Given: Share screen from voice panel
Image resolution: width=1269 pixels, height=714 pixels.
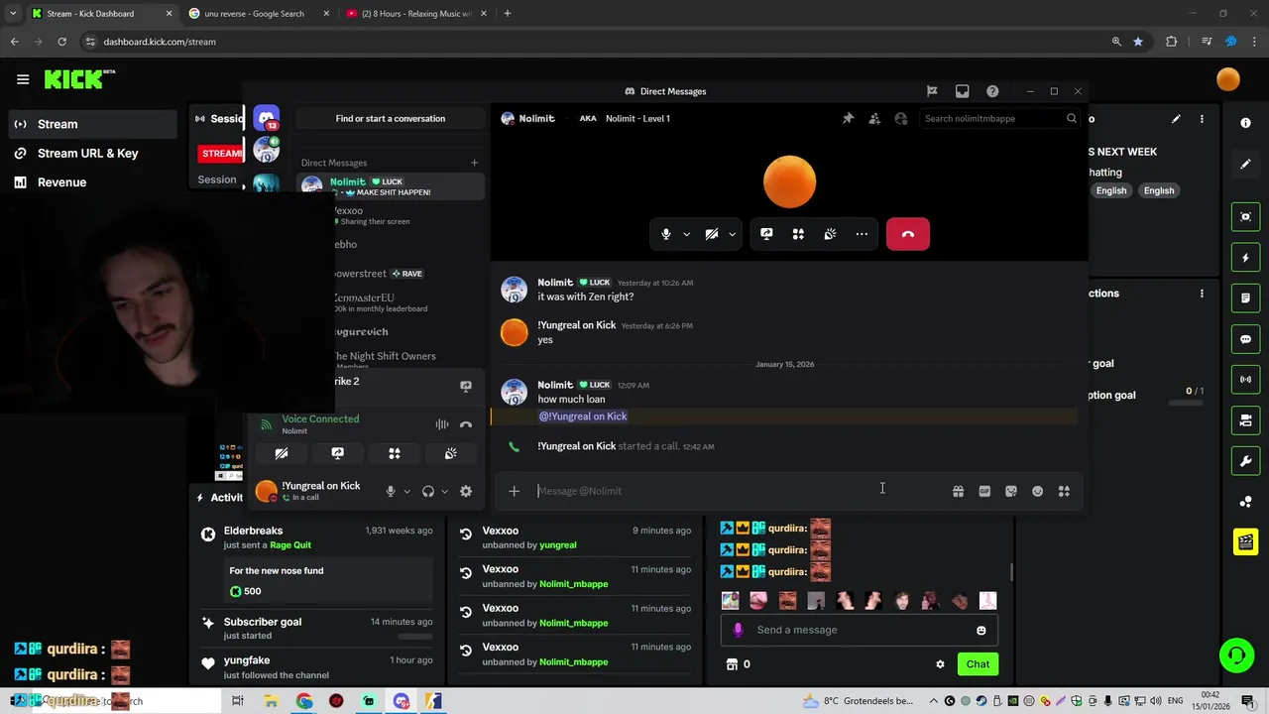Looking at the screenshot, I should (337, 453).
